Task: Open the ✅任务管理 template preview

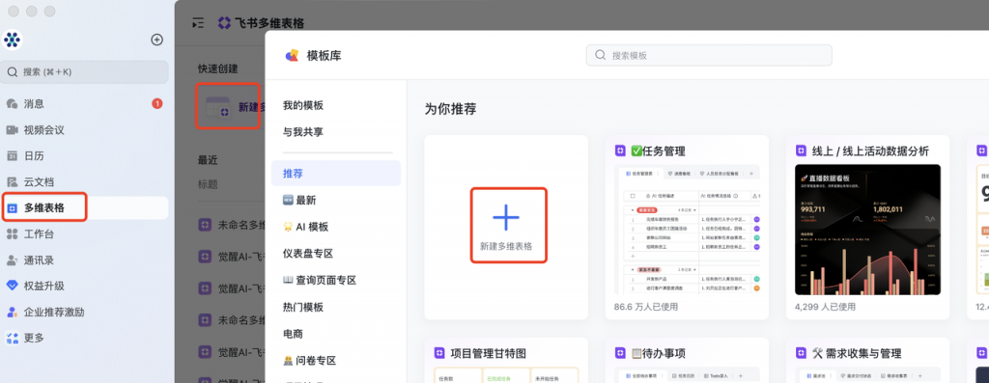Action: (x=688, y=230)
